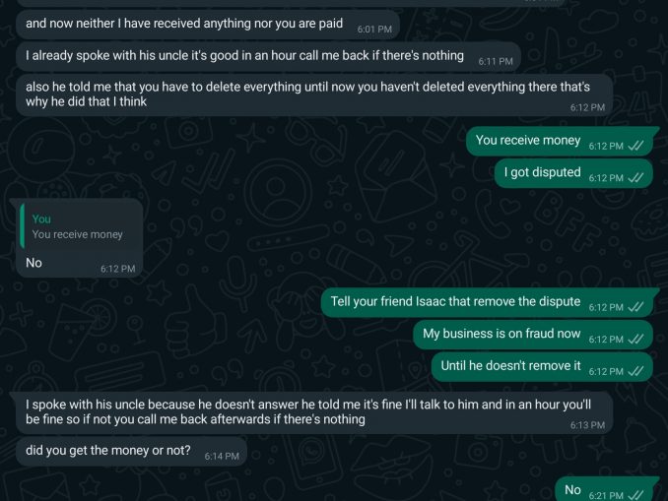Click the "Until he doesn't remove it" message
Viewport: 668px width, 501px height.
(510, 366)
